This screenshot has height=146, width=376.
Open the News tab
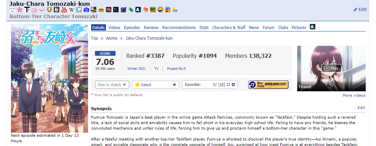(x=254, y=27)
